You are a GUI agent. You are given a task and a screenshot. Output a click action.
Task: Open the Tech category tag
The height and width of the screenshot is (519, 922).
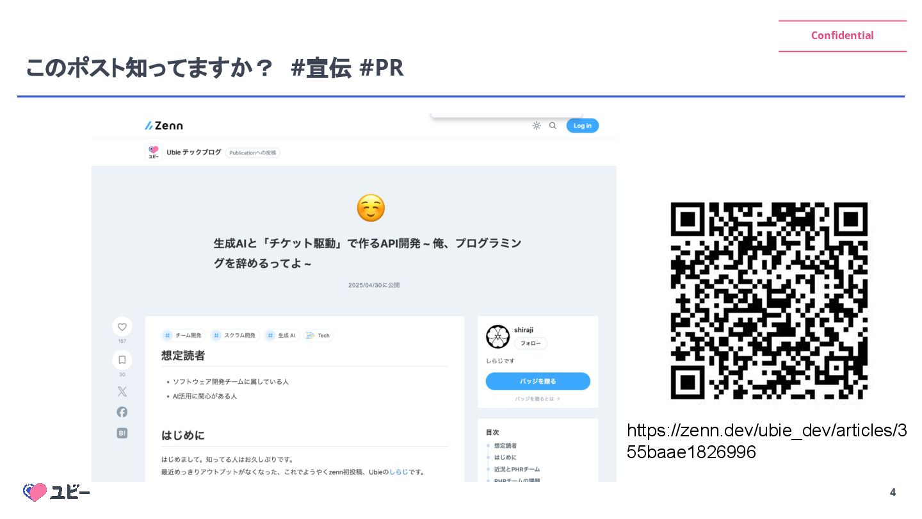pyautogui.click(x=318, y=335)
